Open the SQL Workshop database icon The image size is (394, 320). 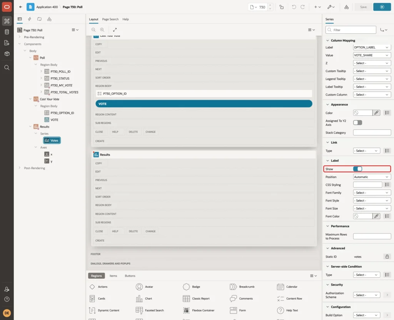pyautogui.click(x=7, y=32)
